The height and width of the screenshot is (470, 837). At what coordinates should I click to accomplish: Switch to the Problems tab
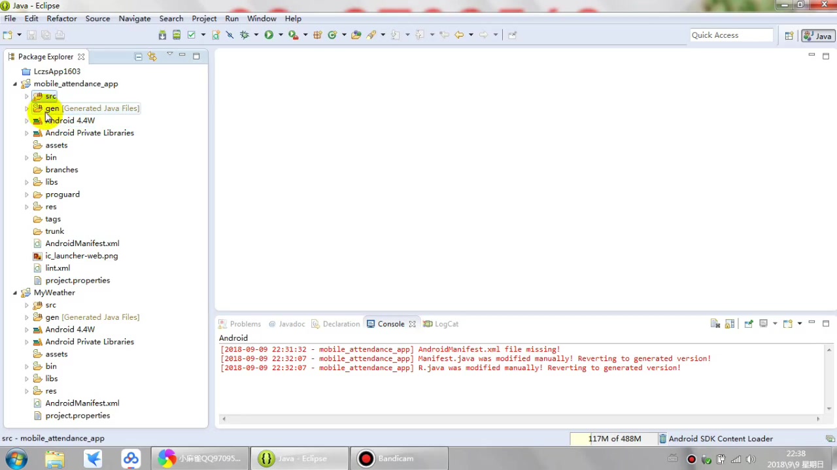(239, 324)
